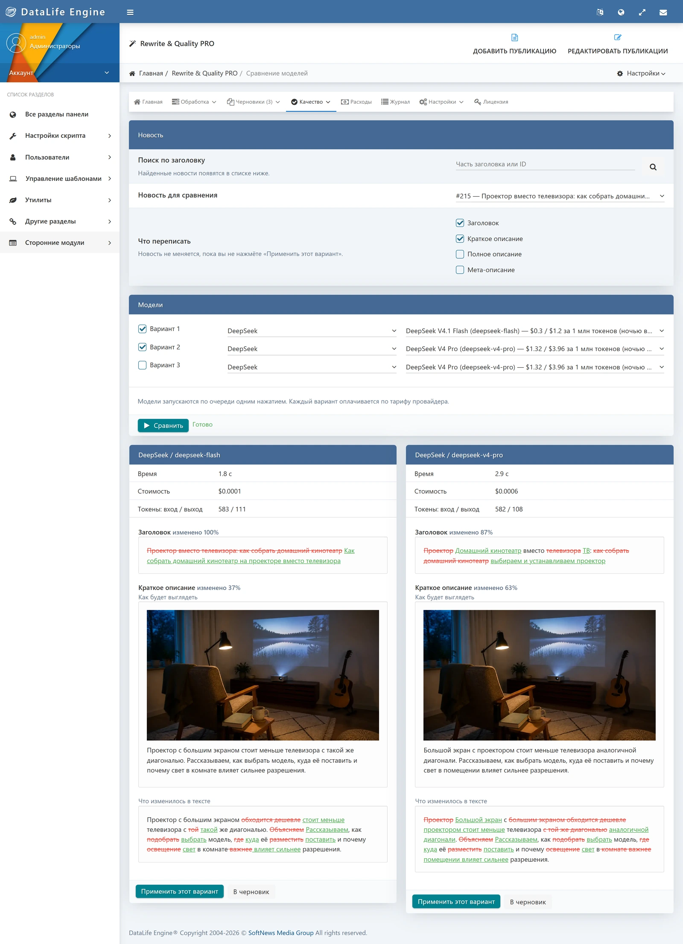683x944 pixels.
Task: Click the deepseek-v4-pro preview projector image
Action: click(x=539, y=675)
